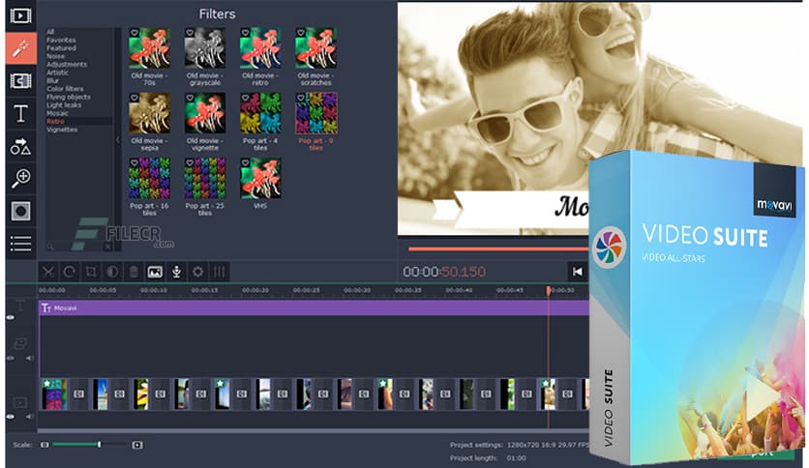Image resolution: width=809 pixels, height=468 pixels.
Task: Click the 00:00:50.150 timecode display
Action: coord(444,272)
